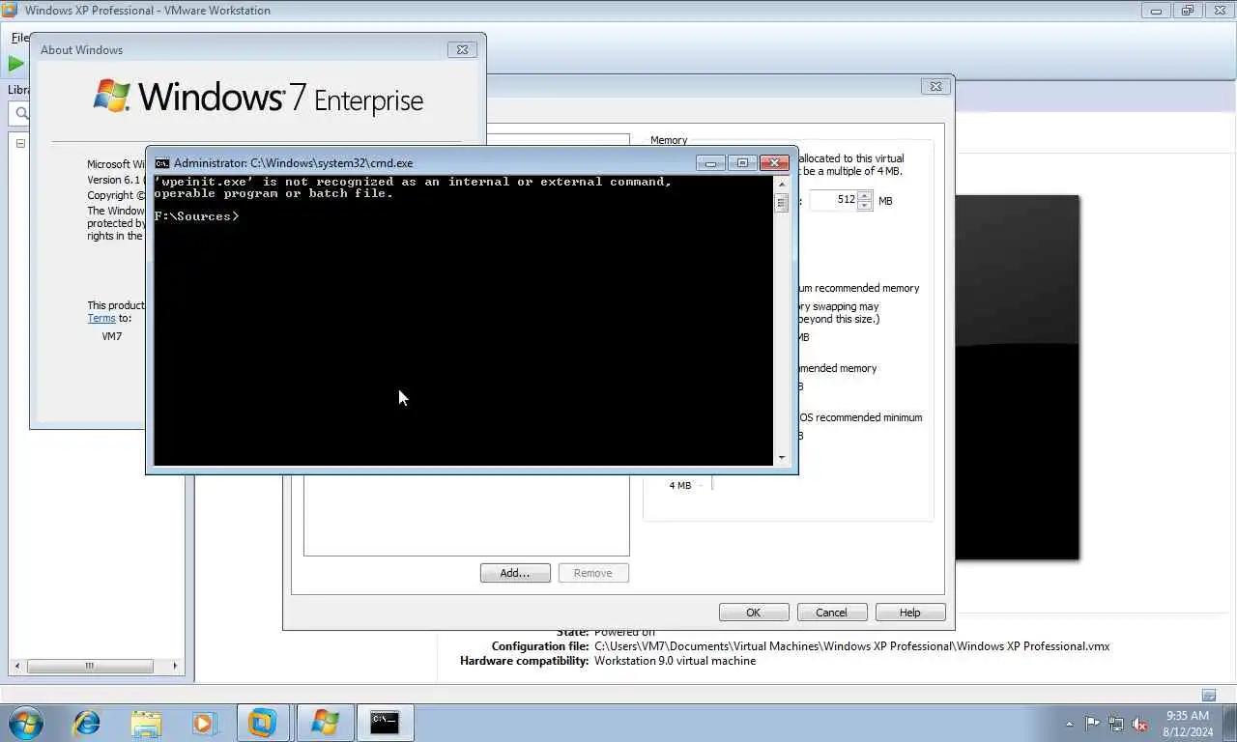Restore down the VMware Workstation window

coord(1188,11)
